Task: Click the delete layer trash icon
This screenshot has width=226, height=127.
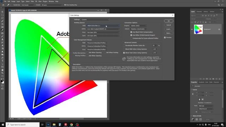Action: 220,79
